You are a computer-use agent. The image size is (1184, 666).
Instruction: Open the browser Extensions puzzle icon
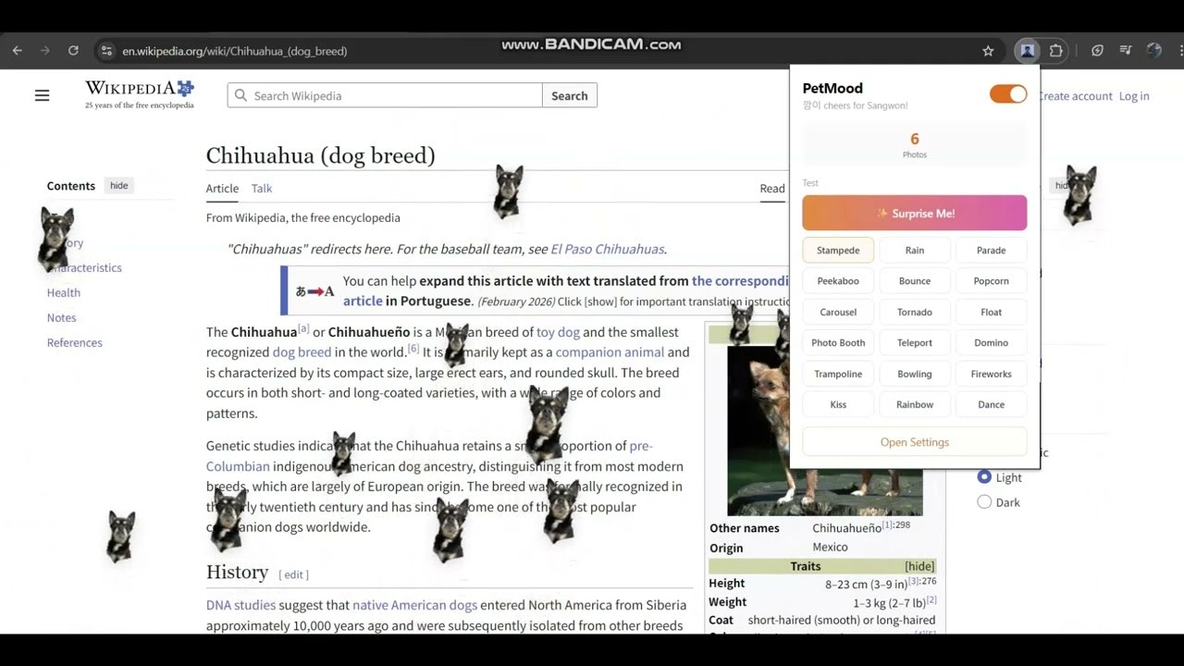(x=1056, y=51)
